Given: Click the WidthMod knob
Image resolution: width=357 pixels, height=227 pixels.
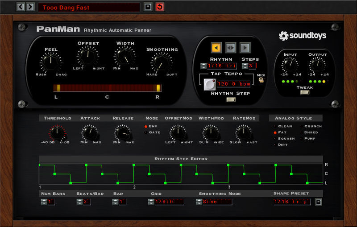Looking at the screenshot, I should pos(211,133).
